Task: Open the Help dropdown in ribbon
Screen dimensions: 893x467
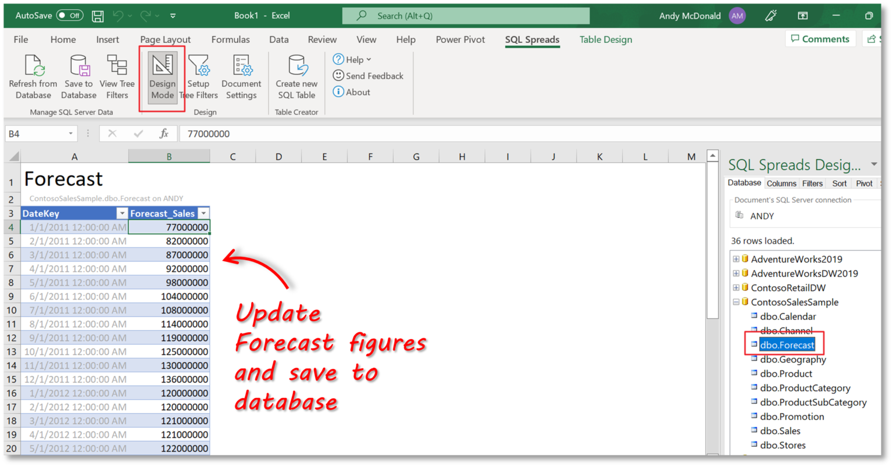Action: (352, 59)
